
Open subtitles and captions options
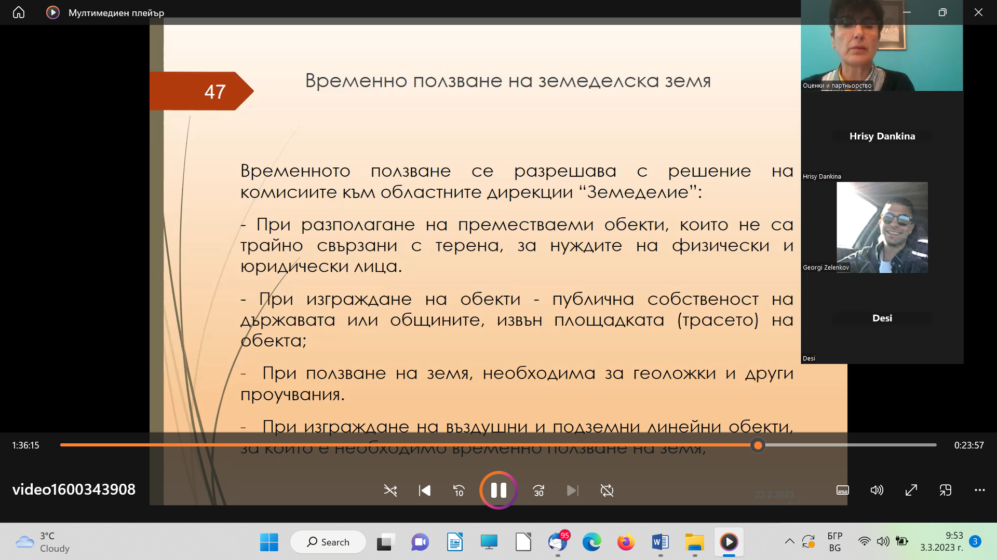point(843,490)
